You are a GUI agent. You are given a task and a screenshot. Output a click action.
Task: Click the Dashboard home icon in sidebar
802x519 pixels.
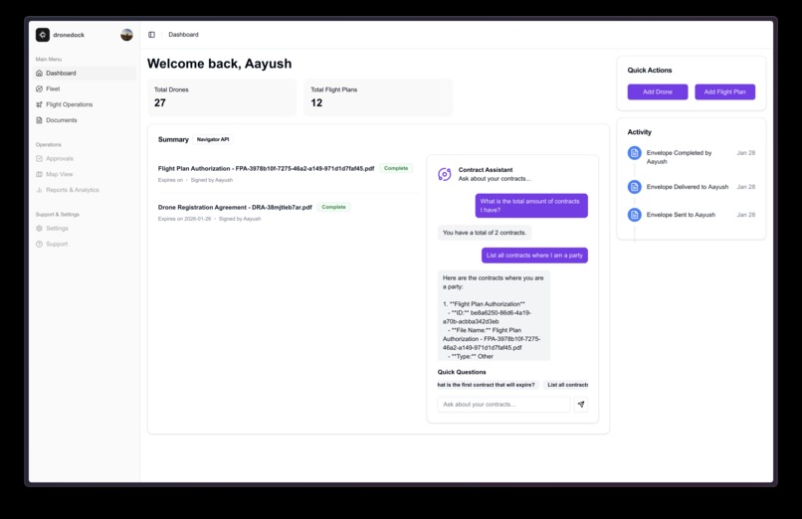[x=40, y=73]
